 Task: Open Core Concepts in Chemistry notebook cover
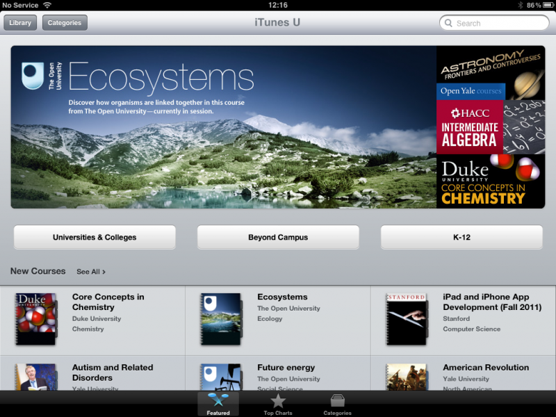36,319
